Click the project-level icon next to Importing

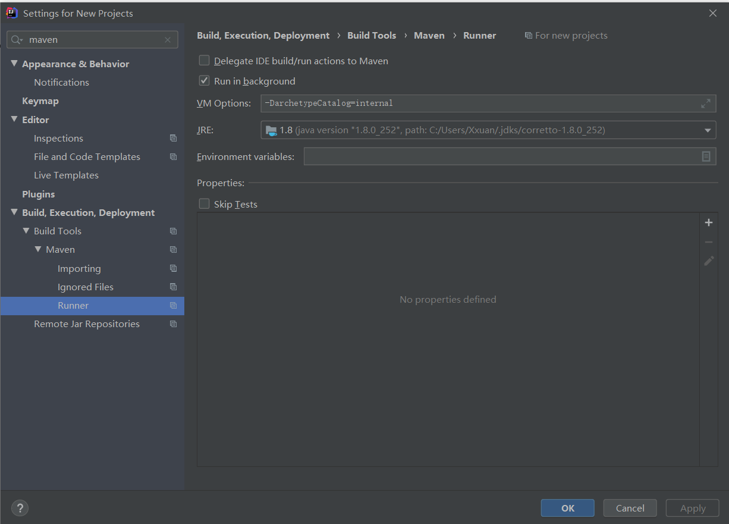click(173, 268)
